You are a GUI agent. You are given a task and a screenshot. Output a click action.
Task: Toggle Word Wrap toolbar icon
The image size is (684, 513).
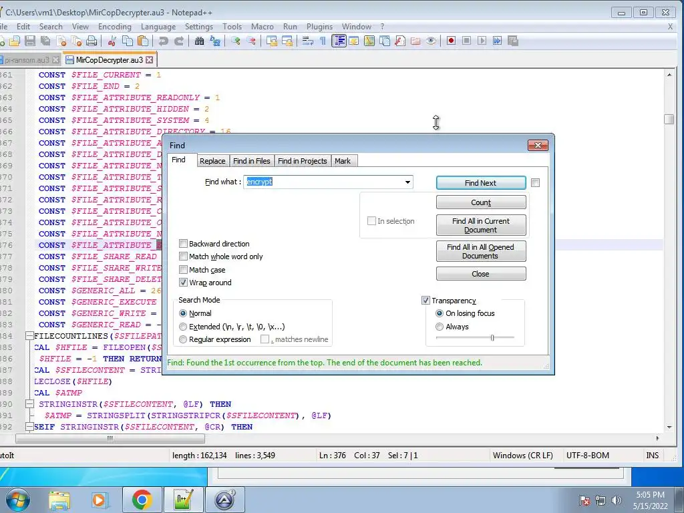tap(308, 41)
